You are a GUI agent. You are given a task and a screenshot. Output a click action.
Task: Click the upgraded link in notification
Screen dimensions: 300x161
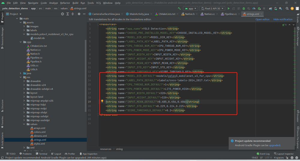click(274, 145)
